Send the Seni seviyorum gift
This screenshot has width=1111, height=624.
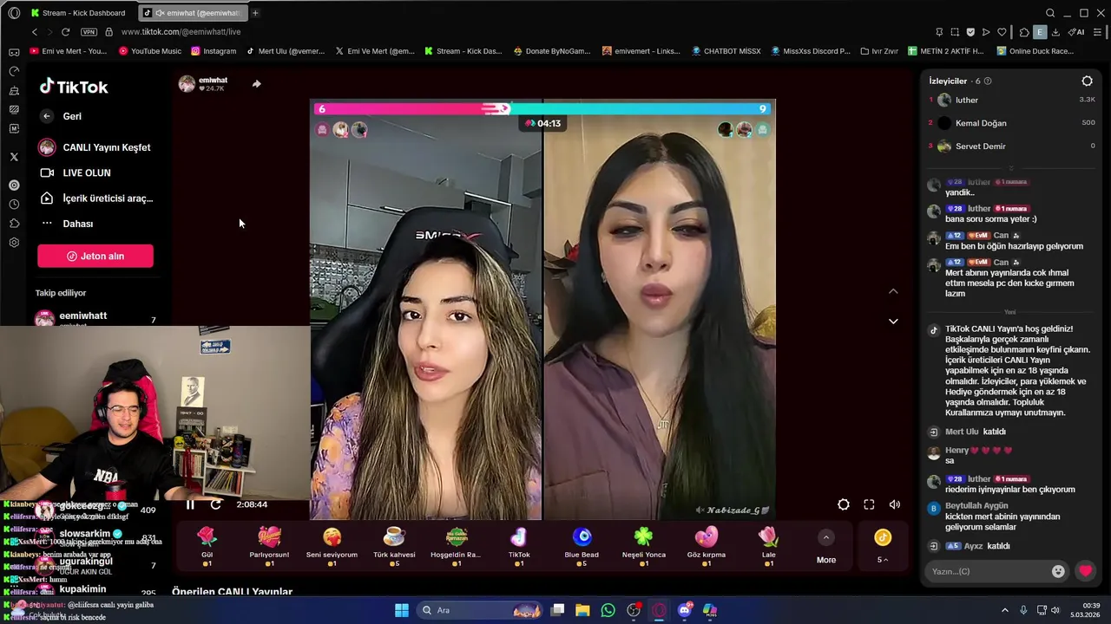tap(332, 546)
